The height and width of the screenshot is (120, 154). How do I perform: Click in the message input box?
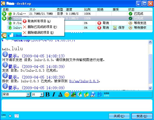[77, 105]
